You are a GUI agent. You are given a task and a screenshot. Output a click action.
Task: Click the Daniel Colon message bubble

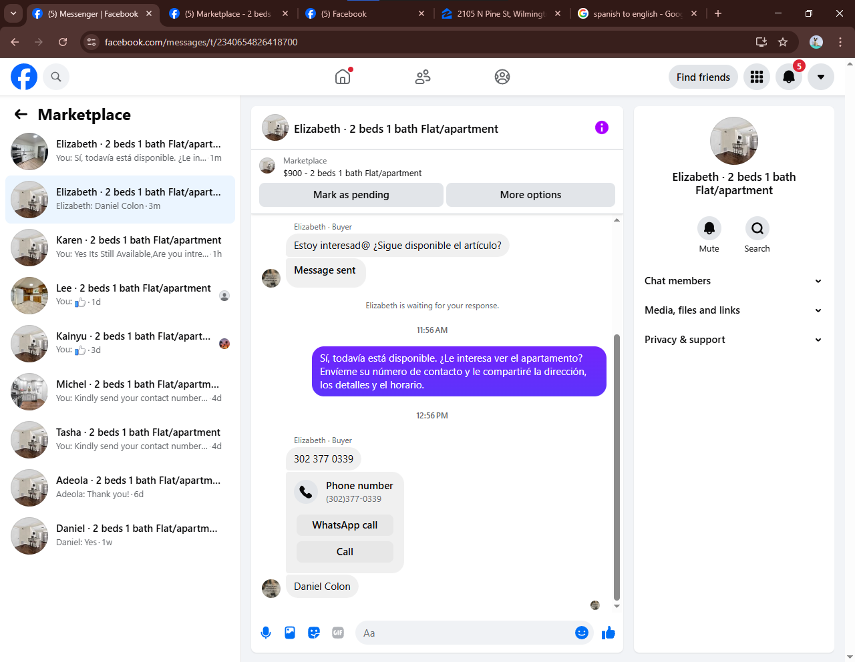click(322, 587)
